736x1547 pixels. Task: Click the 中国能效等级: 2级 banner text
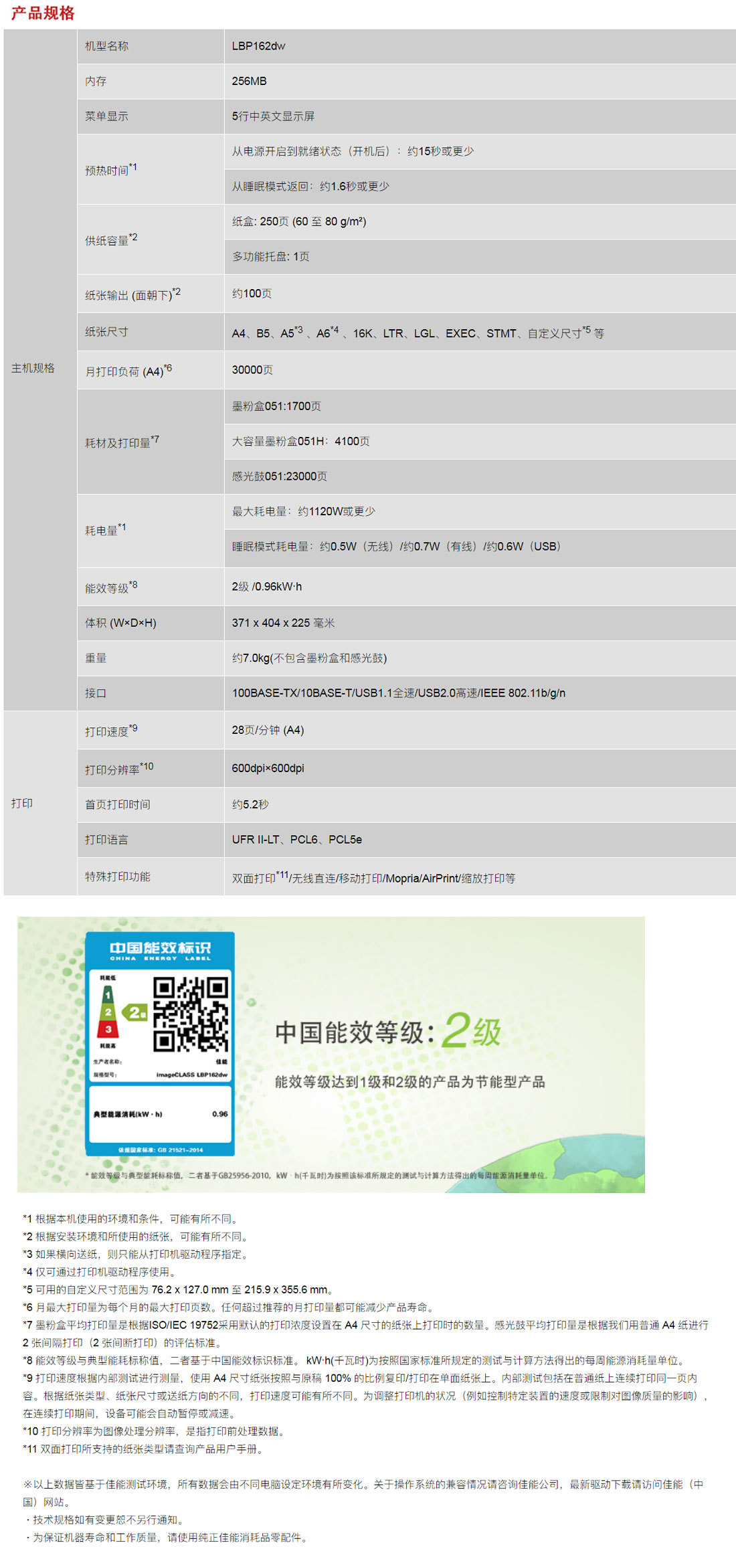tap(387, 1031)
